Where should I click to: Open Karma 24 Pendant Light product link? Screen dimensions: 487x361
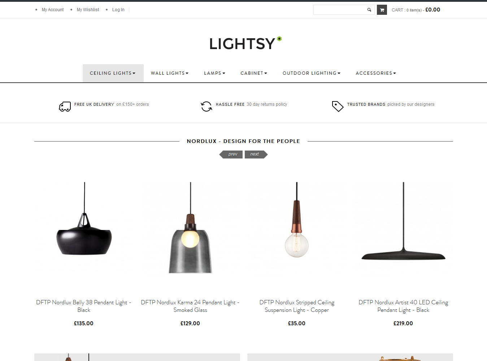[x=190, y=306]
